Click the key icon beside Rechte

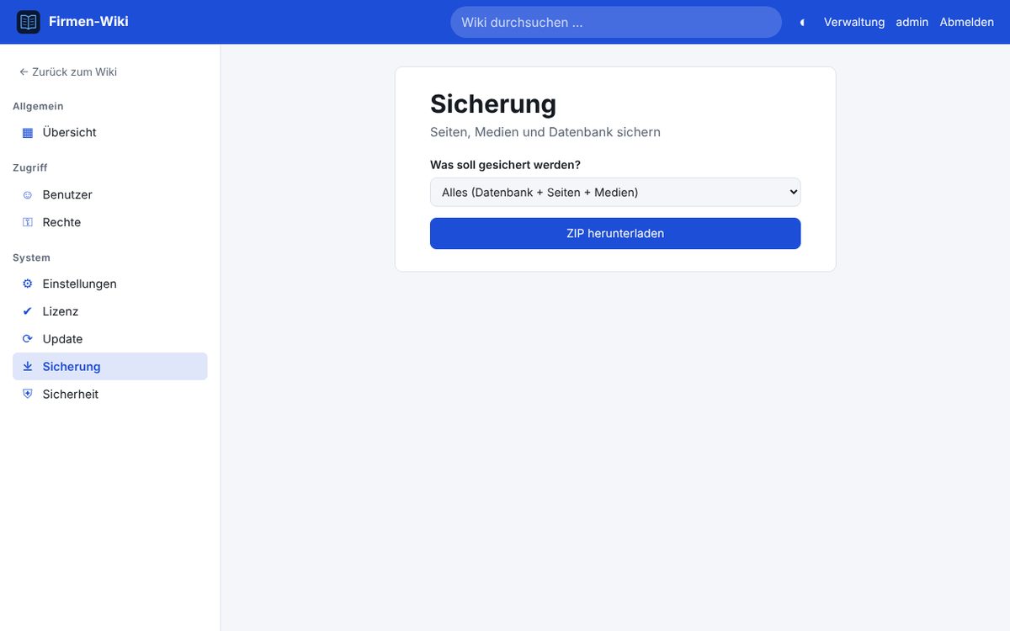(x=28, y=223)
